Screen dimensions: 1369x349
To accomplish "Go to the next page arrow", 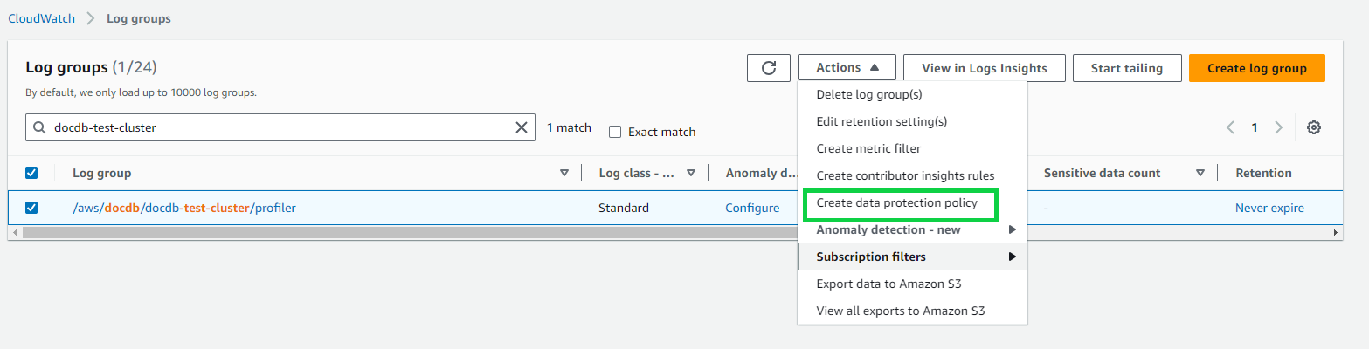I will coord(1278,127).
